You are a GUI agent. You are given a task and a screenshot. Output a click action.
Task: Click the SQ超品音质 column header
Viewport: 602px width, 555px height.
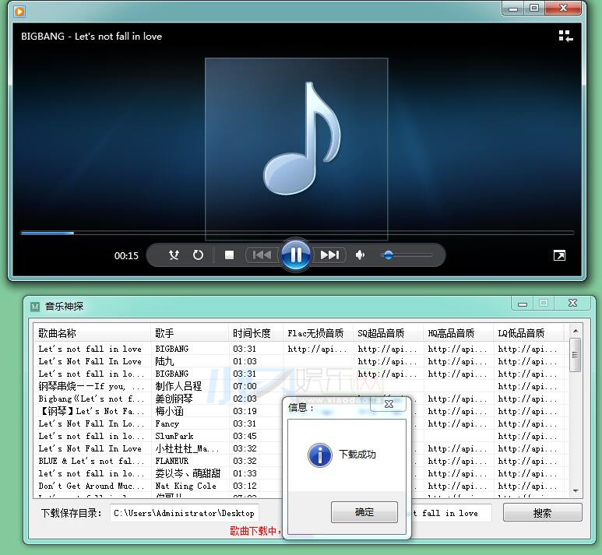388,333
